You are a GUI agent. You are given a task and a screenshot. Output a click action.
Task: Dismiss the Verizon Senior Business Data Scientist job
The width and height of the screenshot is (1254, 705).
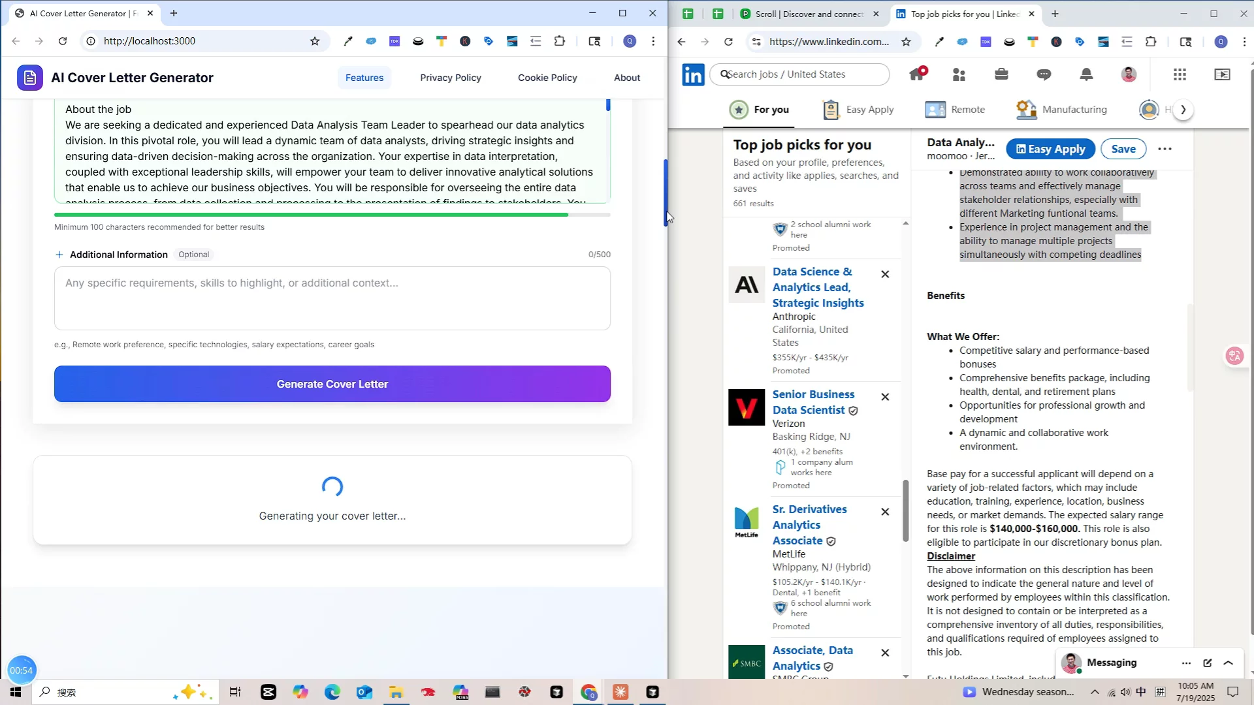tap(885, 397)
